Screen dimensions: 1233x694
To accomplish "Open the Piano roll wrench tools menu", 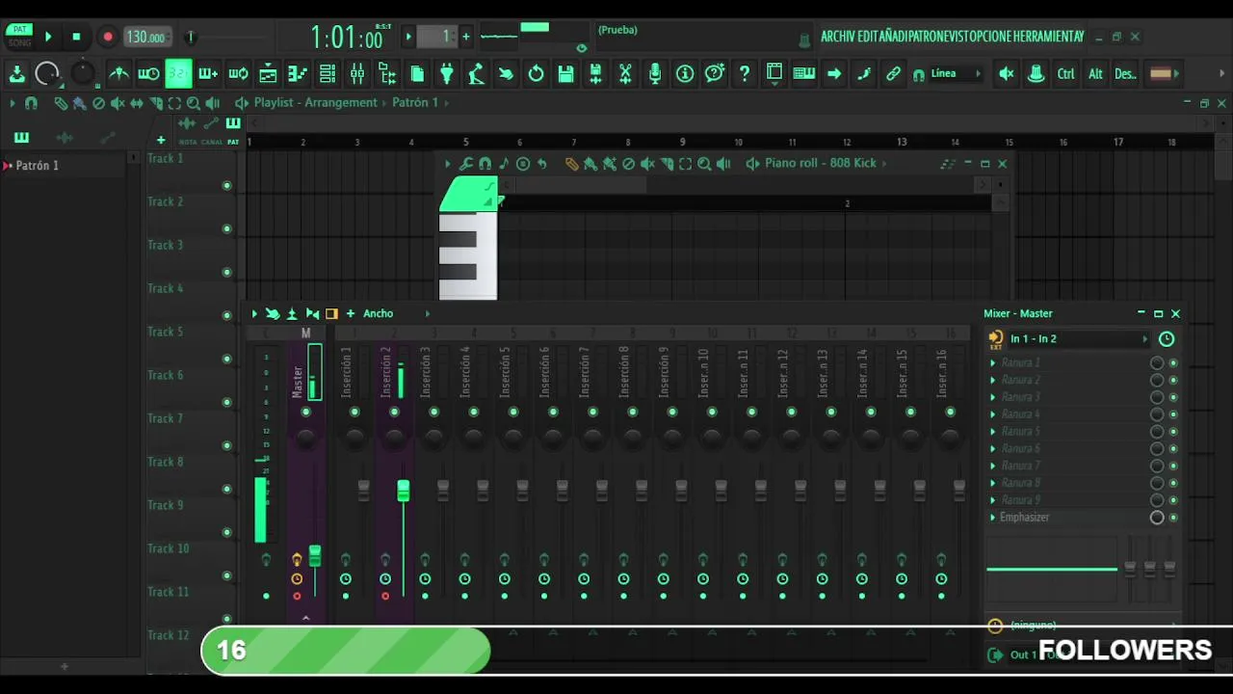I will click(x=466, y=164).
